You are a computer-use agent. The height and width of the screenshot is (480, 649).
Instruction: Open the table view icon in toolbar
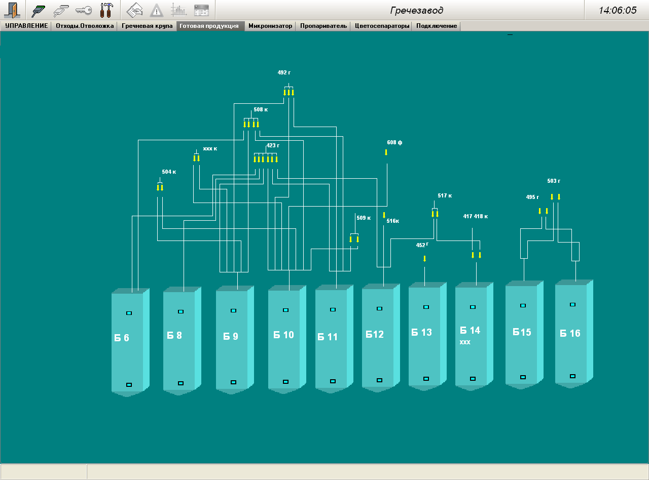click(x=201, y=10)
